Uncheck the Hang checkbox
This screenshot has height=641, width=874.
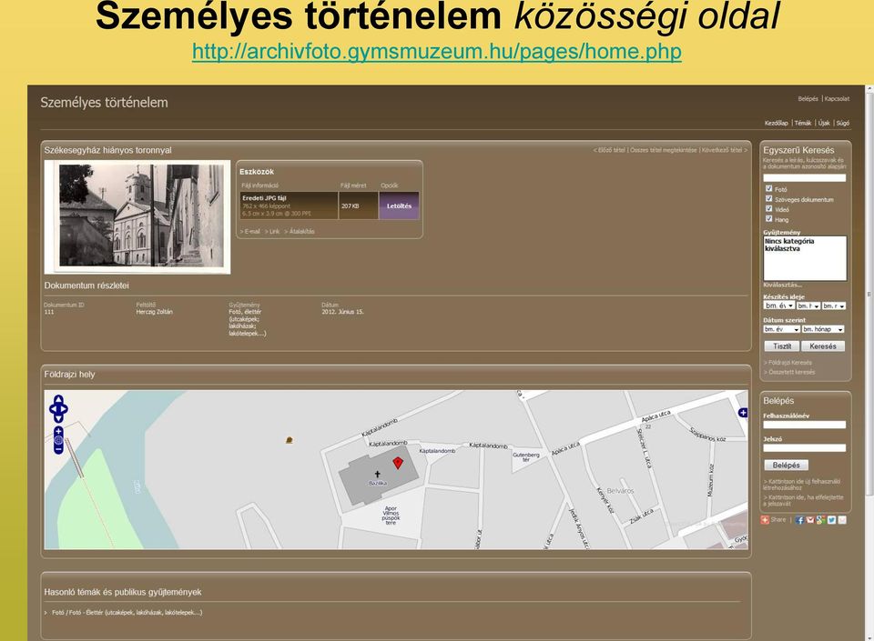click(768, 219)
